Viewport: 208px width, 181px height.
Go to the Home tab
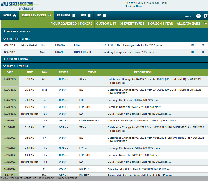click(10, 16)
